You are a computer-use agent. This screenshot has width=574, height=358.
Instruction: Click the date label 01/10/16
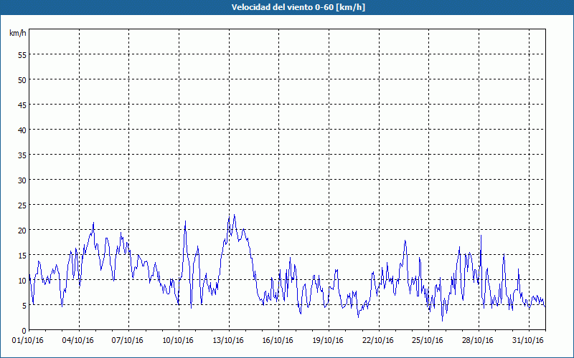pos(28,341)
